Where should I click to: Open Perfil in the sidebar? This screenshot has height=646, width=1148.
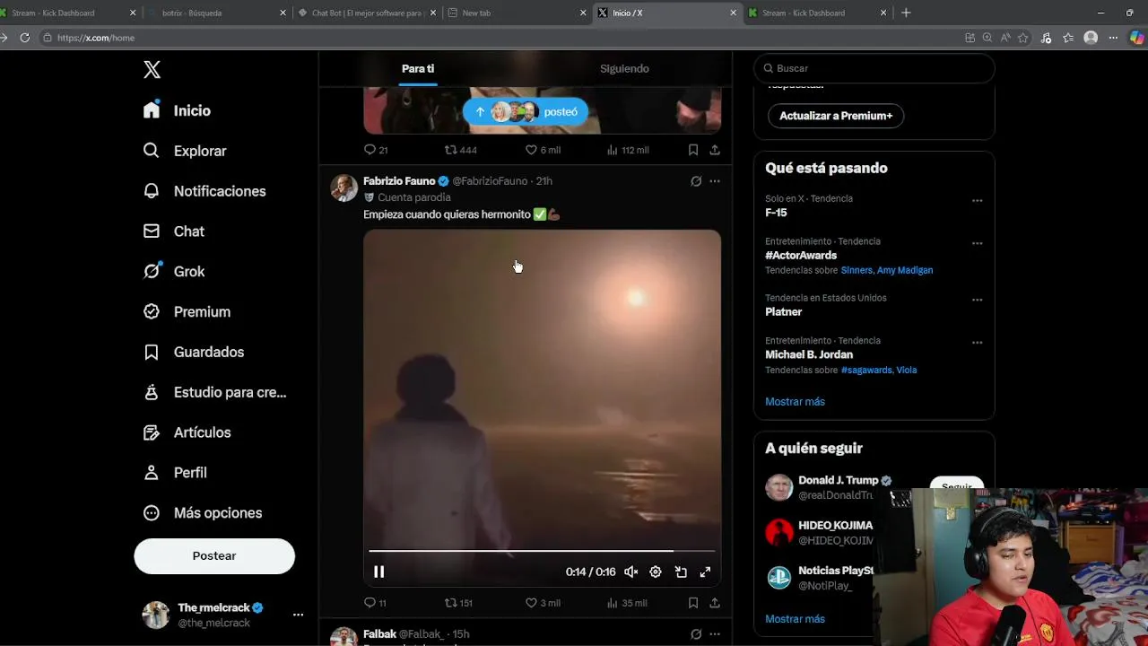175,473
